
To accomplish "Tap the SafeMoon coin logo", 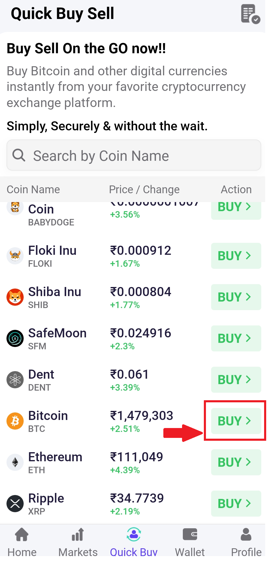I will click(x=15, y=338).
